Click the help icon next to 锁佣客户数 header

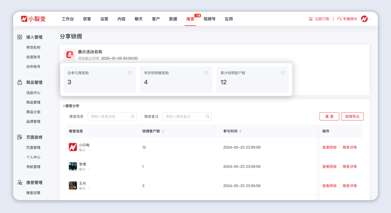tap(163, 131)
